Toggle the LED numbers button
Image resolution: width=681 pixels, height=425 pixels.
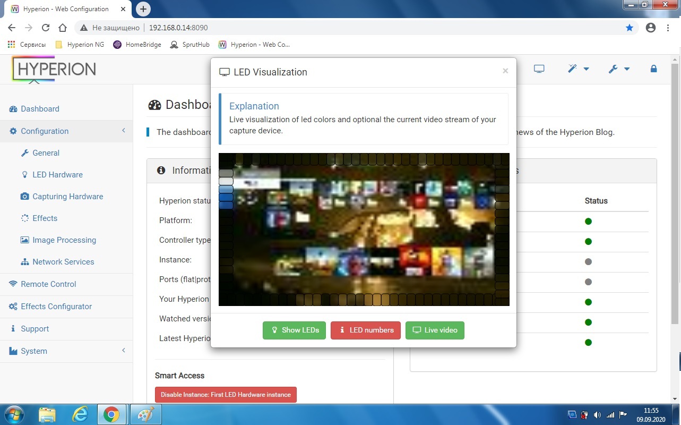pyautogui.click(x=366, y=330)
